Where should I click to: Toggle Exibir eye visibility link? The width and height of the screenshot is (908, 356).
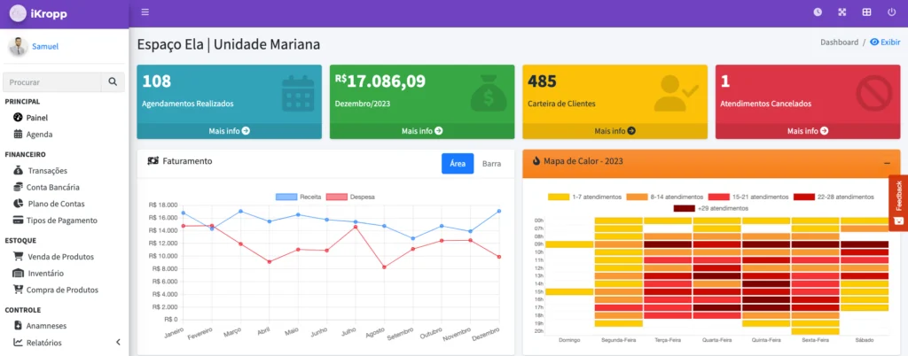coord(885,42)
